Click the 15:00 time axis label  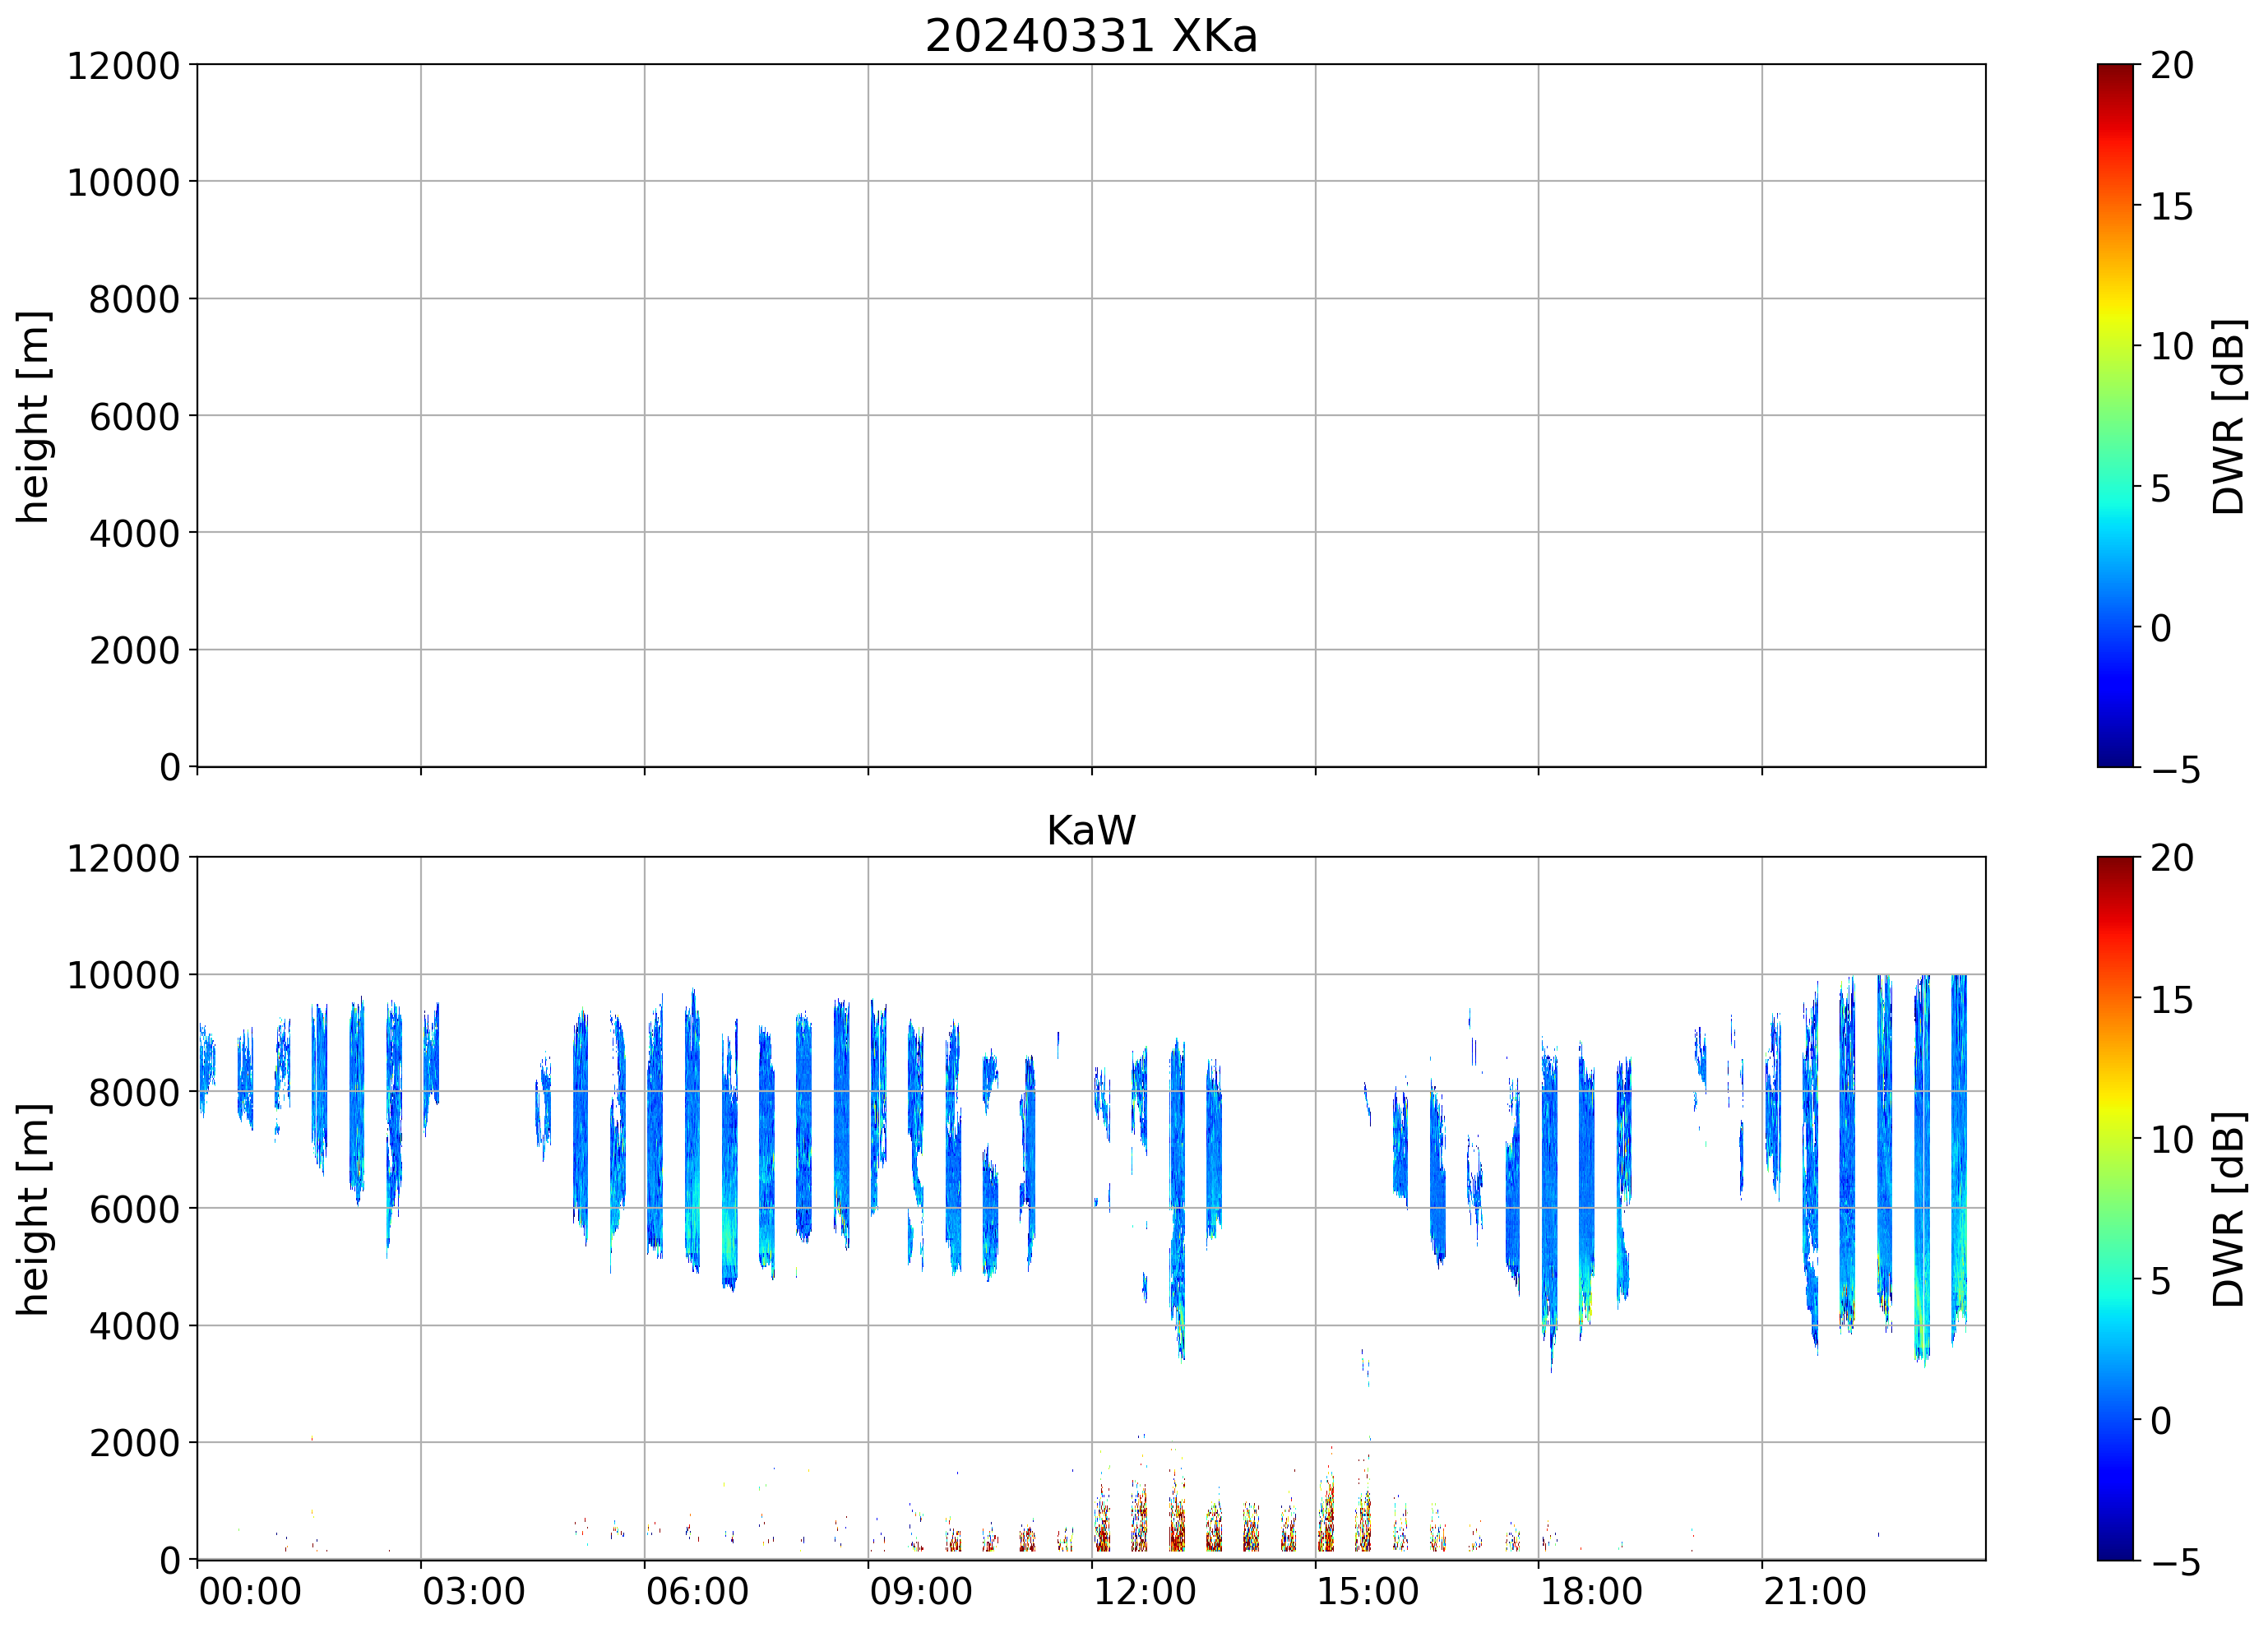pyautogui.click(x=1367, y=1592)
